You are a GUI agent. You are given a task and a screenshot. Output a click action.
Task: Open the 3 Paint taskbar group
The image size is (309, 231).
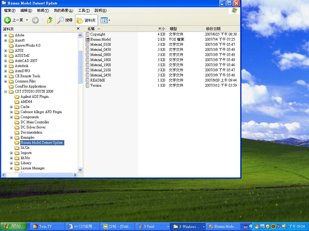pos(152,226)
